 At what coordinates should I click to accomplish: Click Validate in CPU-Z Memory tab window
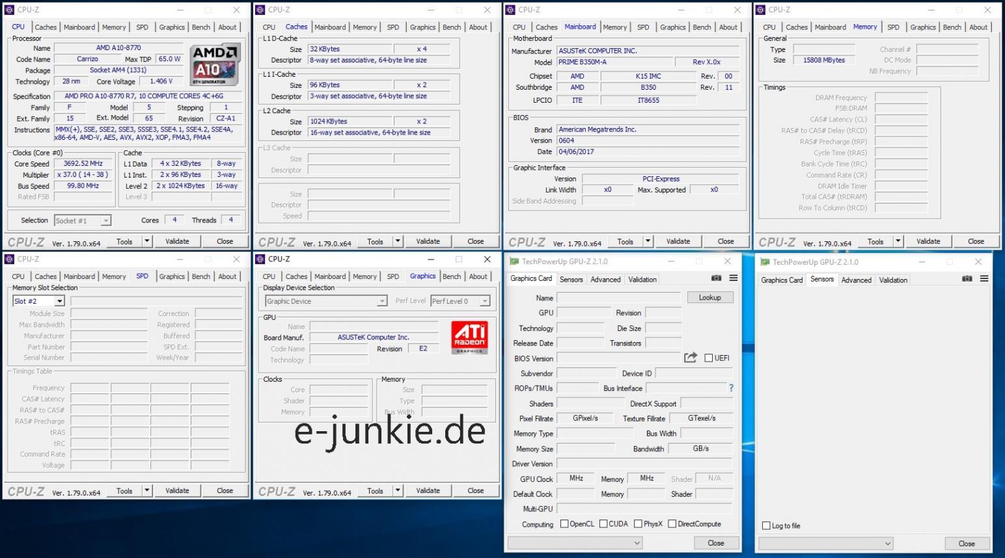pyautogui.click(x=928, y=241)
